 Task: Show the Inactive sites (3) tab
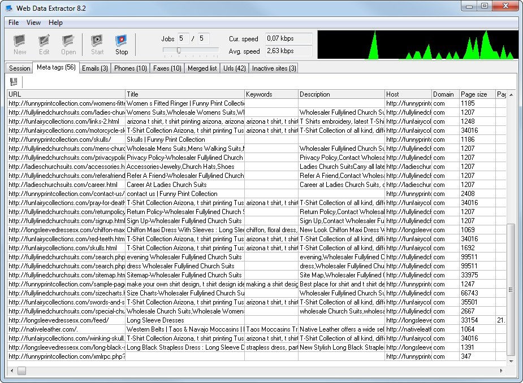coord(274,68)
